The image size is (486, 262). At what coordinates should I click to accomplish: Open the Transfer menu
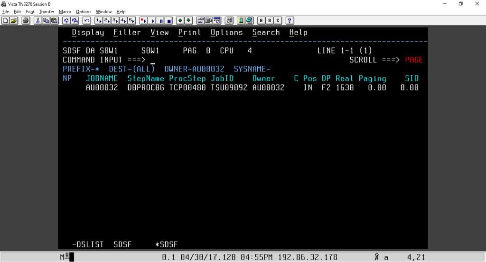coord(47,12)
